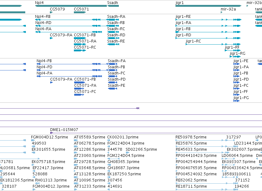Choose transcript jigr1-RD
262x191 pixels.
click(183, 35)
